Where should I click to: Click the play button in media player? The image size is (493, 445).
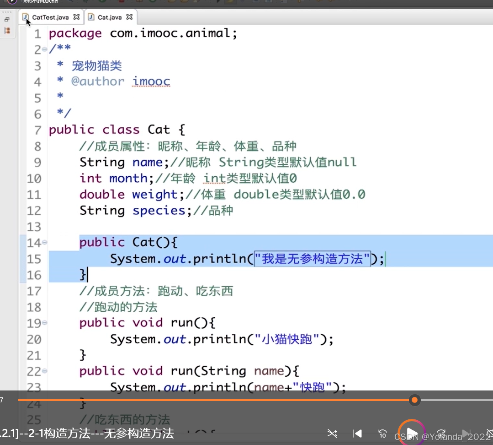click(x=412, y=434)
